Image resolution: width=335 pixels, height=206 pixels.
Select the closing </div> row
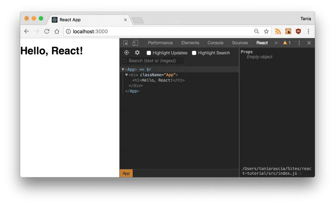coord(136,86)
